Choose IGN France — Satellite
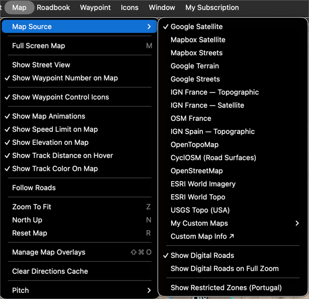 coord(233,105)
